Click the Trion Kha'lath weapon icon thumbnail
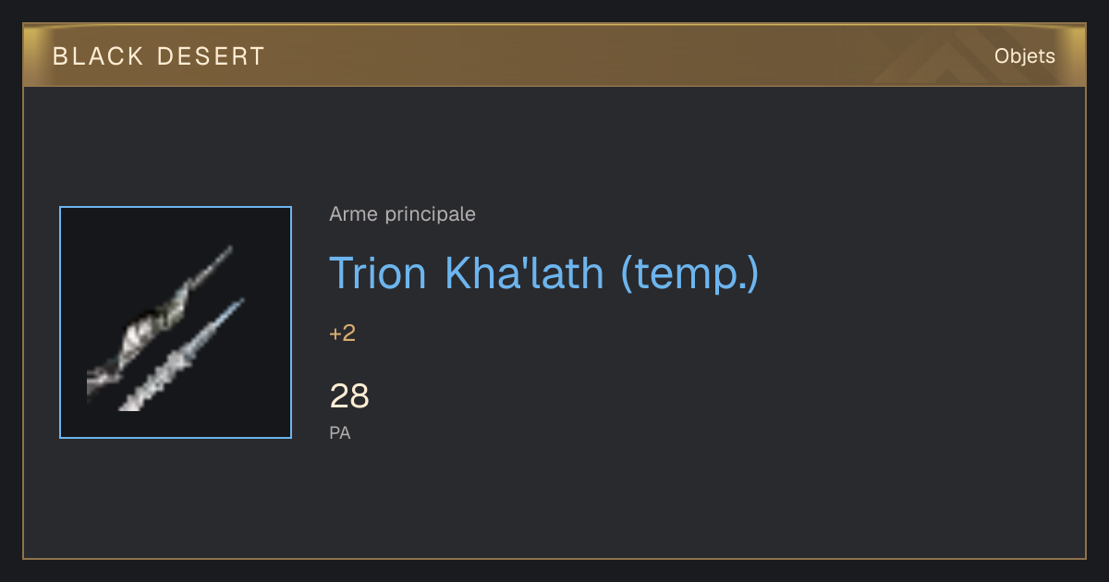The height and width of the screenshot is (582, 1109). coord(176,322)
